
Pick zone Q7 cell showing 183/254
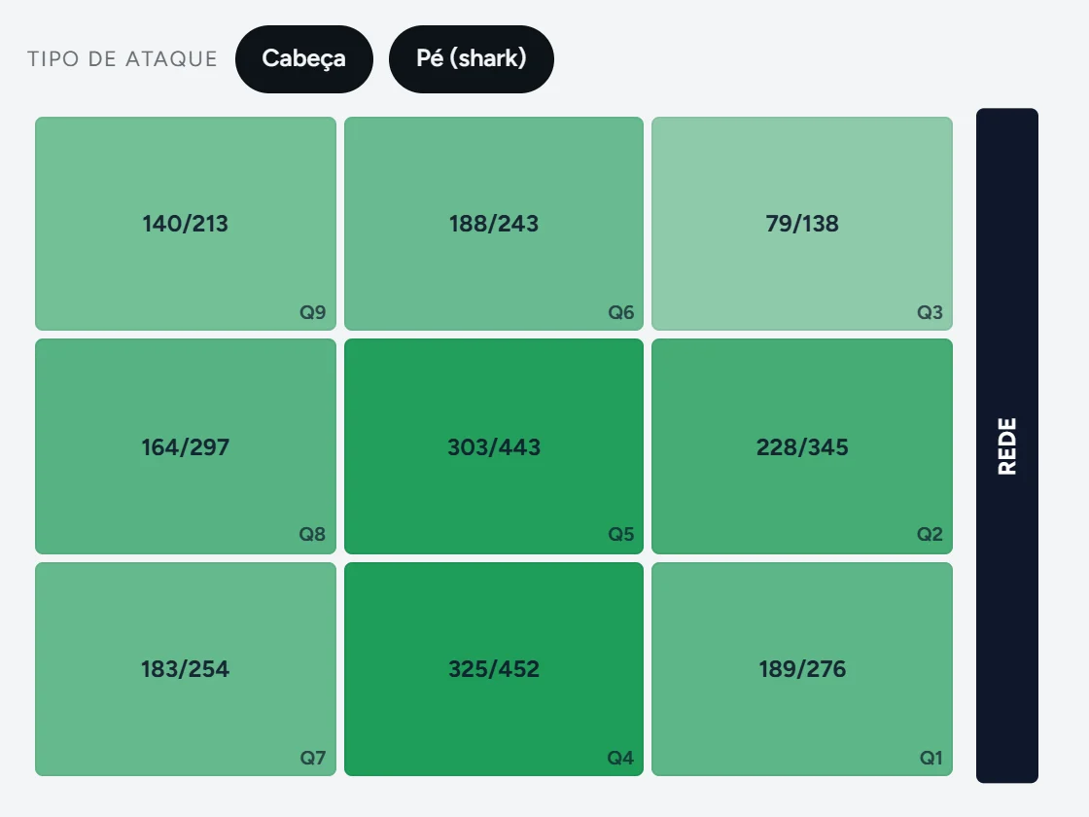(186, 669)
